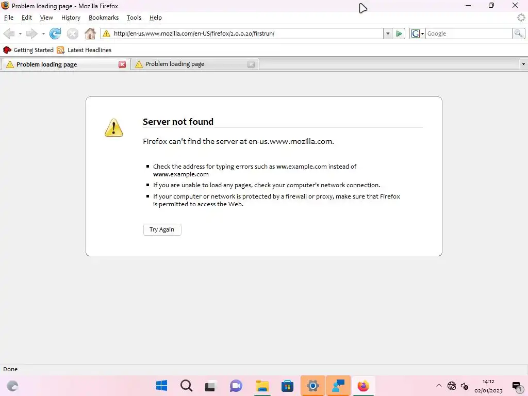Click the Firefox icon in taskbar
Image resolution: width=528 pixels, height=396 pixels.
(x=364, y=386)
